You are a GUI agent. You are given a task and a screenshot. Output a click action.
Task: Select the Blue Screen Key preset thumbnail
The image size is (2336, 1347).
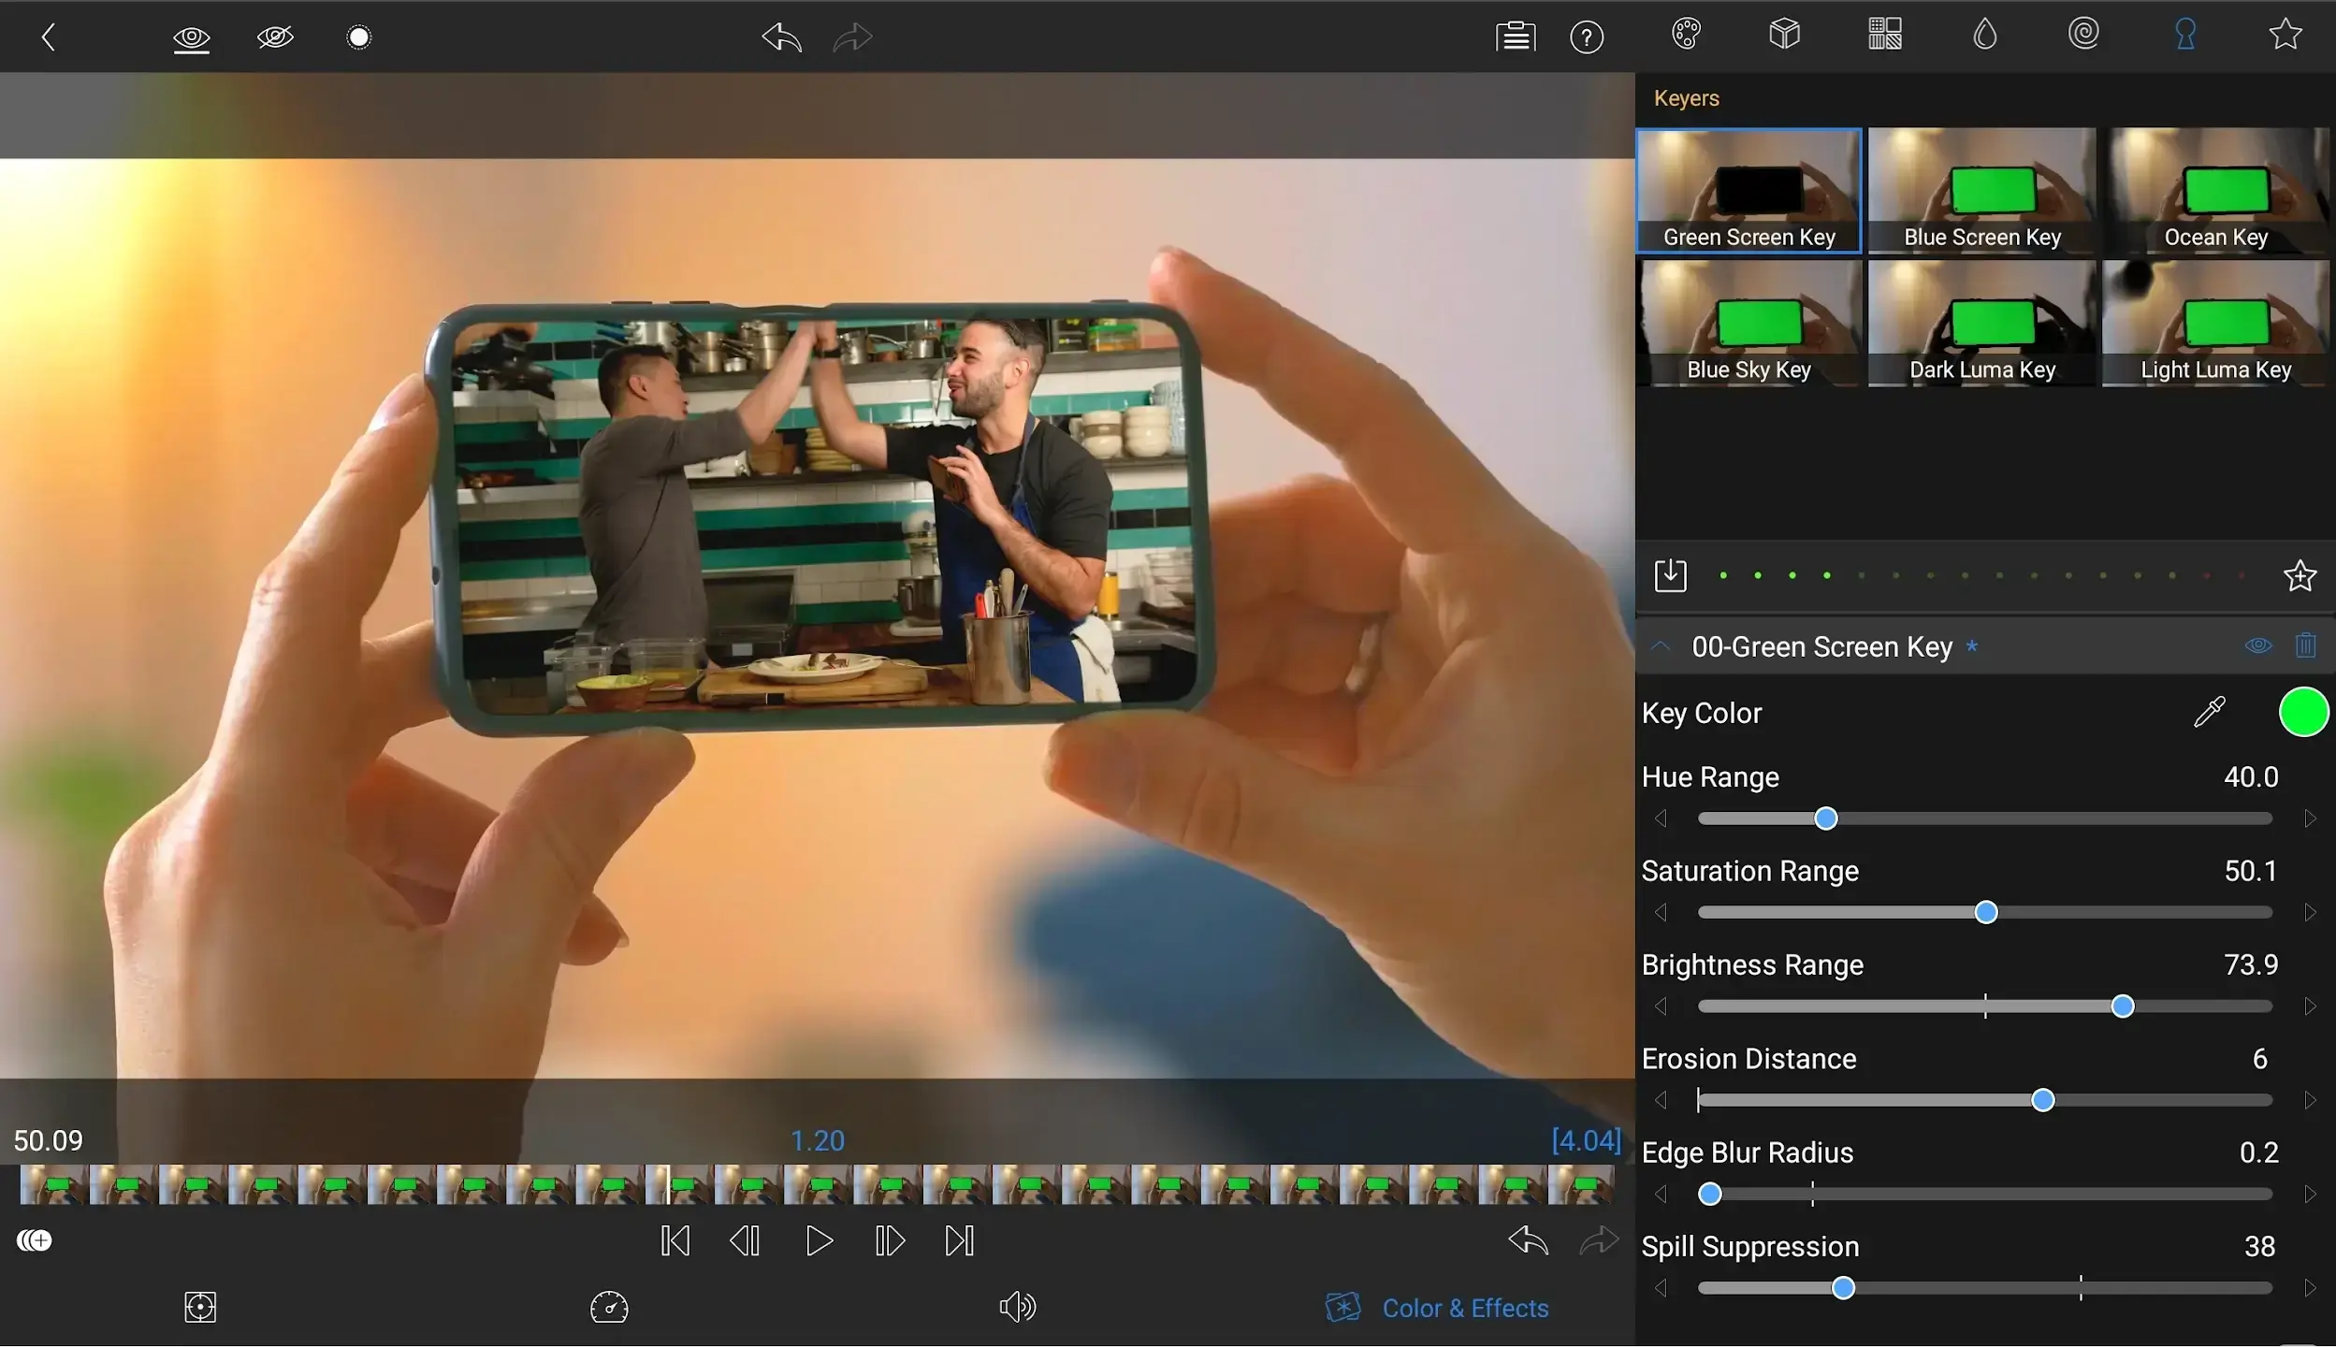[1981, 191]
